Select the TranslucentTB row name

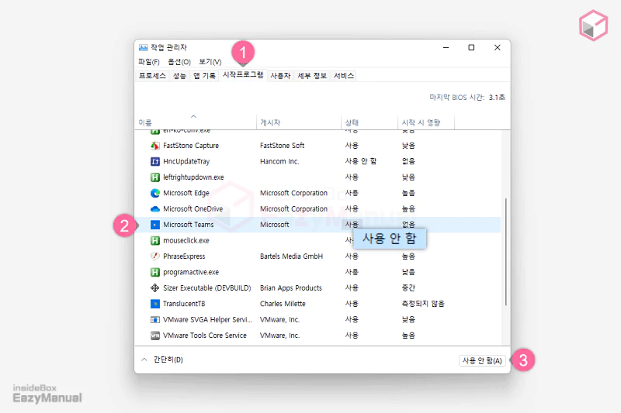(x=184, y=304)
